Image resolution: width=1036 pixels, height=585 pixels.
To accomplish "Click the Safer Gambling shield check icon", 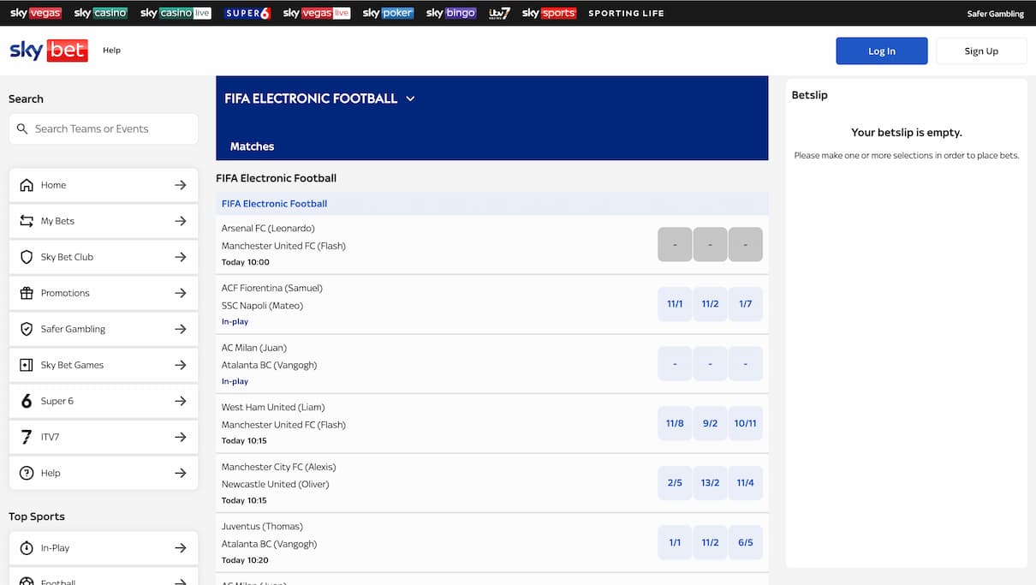I will (27, 329).
